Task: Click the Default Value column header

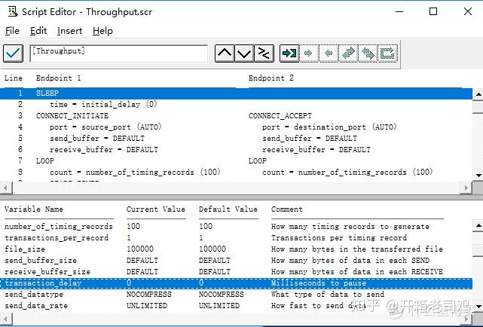Action: (228, 209)
